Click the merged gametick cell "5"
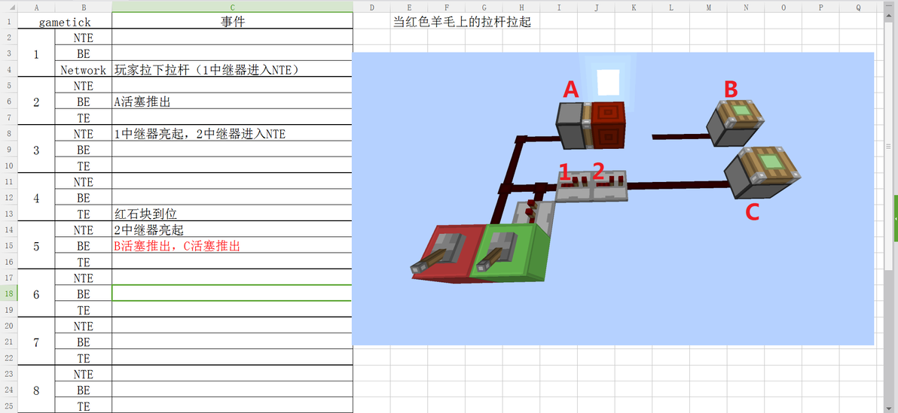This screenshot has width=898, height=413. tap(37, 246)
